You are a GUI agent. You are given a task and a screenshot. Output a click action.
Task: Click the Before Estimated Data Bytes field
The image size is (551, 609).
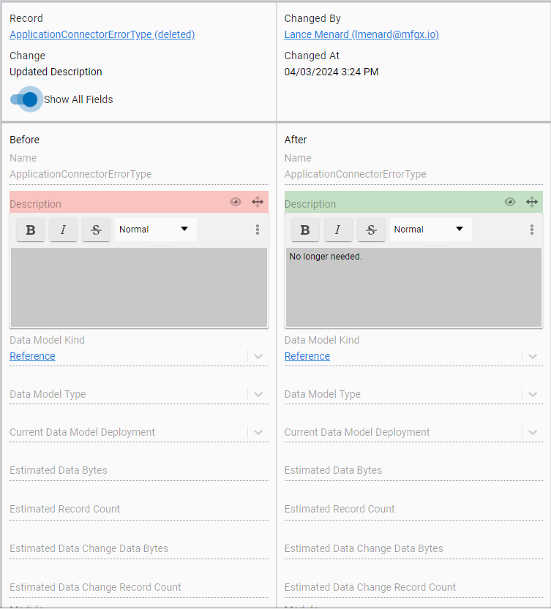click(139, 470)
